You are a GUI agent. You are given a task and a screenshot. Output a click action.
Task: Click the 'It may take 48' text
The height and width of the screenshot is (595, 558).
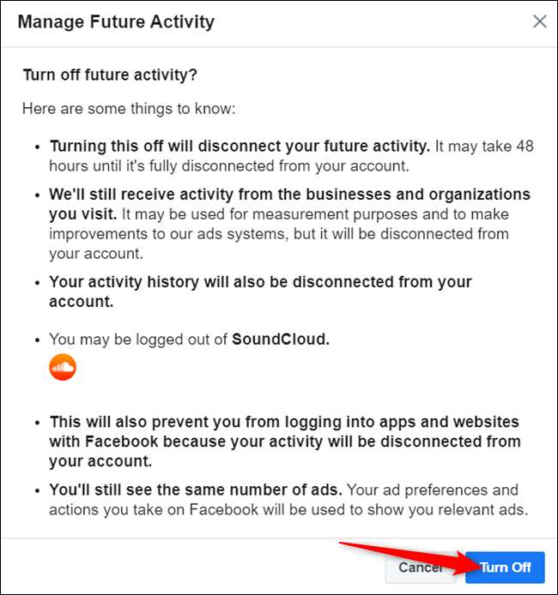coord(484,146)
